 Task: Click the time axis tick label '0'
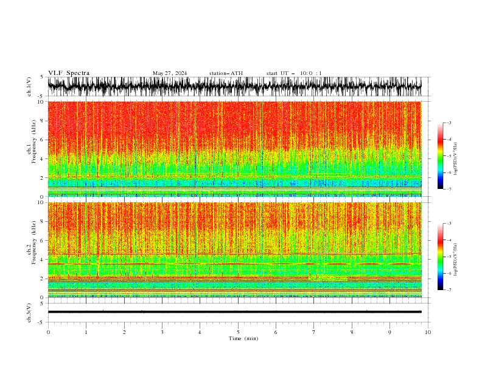coord(48,332)
